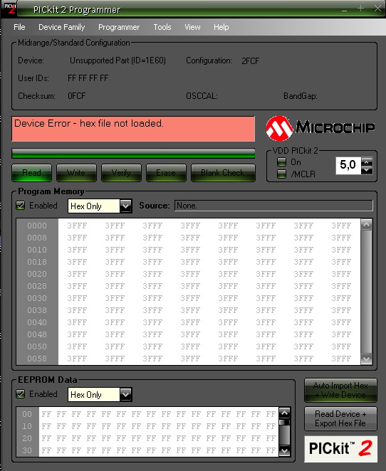Screen dimensions: 386x471
Task: Uncheck EEPROM Data Enabled checkbox
Action: coord(21,394)
